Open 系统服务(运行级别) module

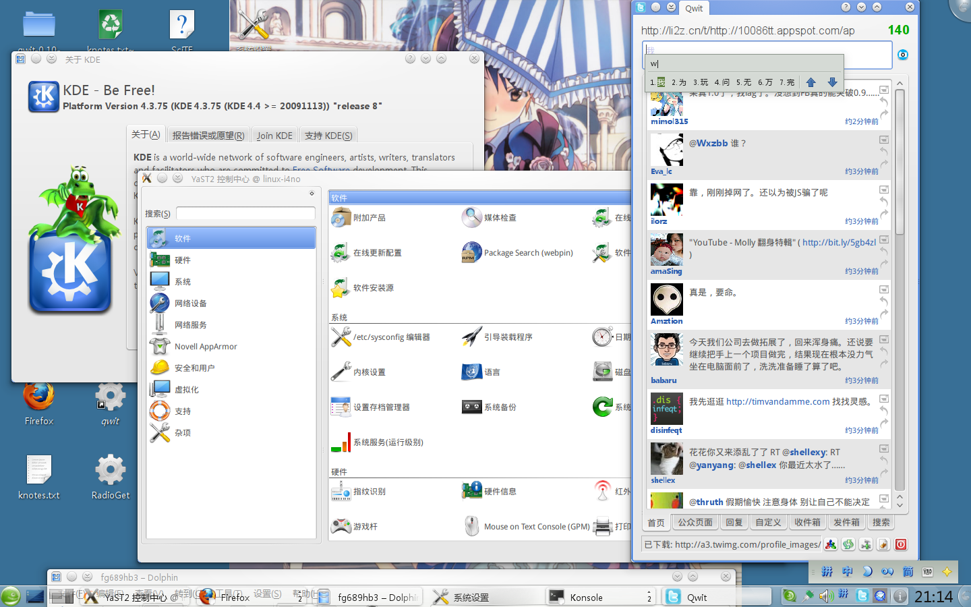[x=377, y=442]
